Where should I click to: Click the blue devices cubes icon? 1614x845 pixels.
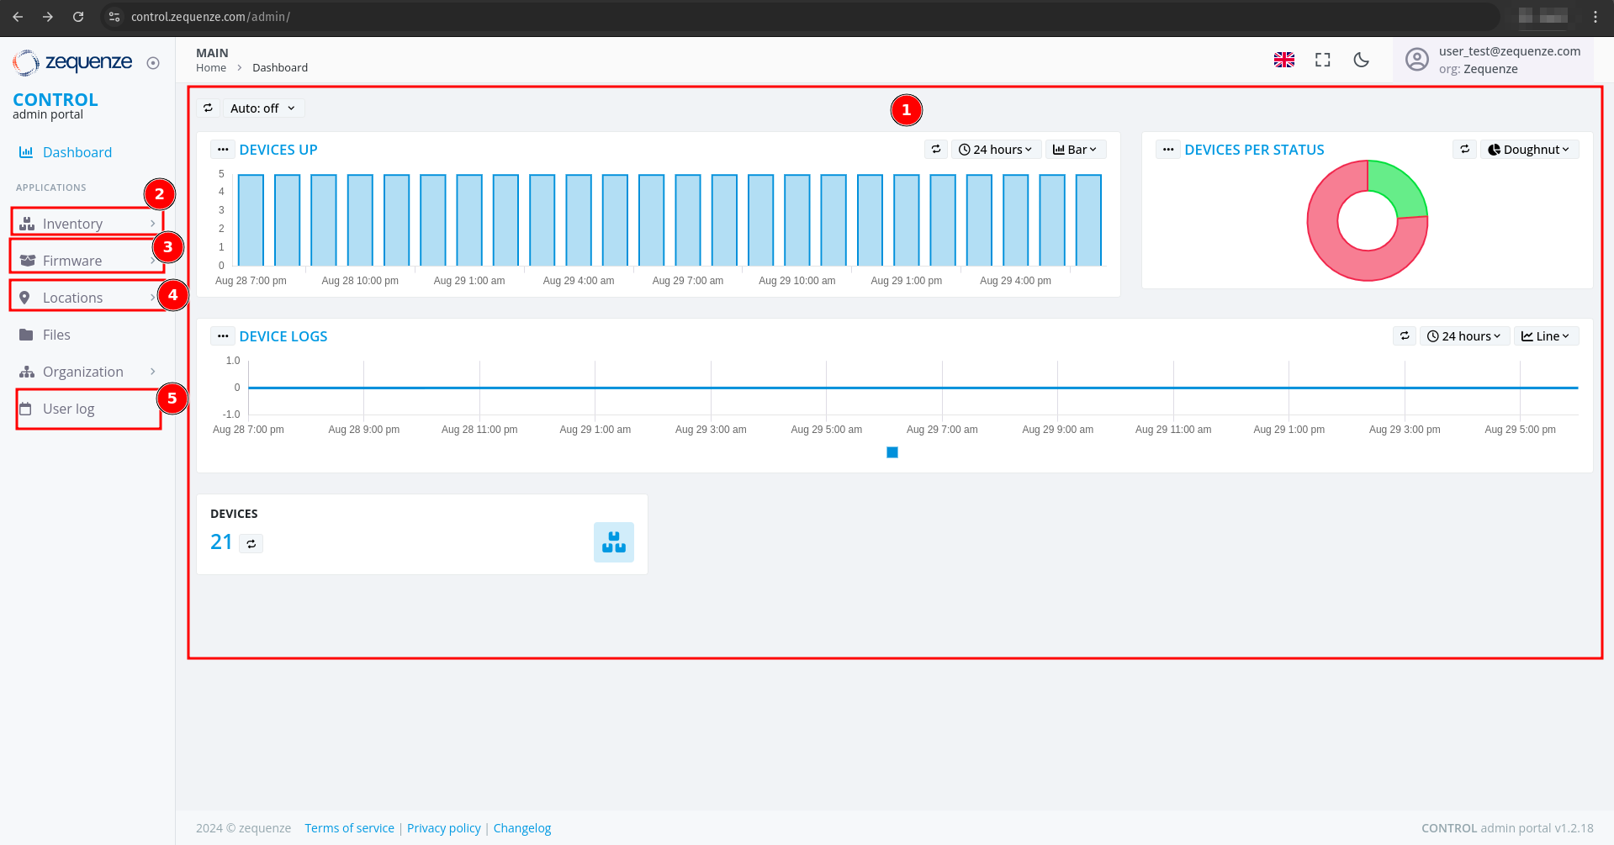tap(613, 542)
